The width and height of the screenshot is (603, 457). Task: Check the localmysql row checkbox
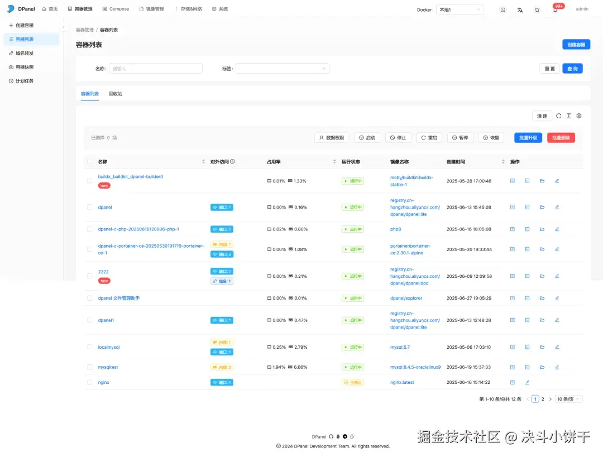89,347
